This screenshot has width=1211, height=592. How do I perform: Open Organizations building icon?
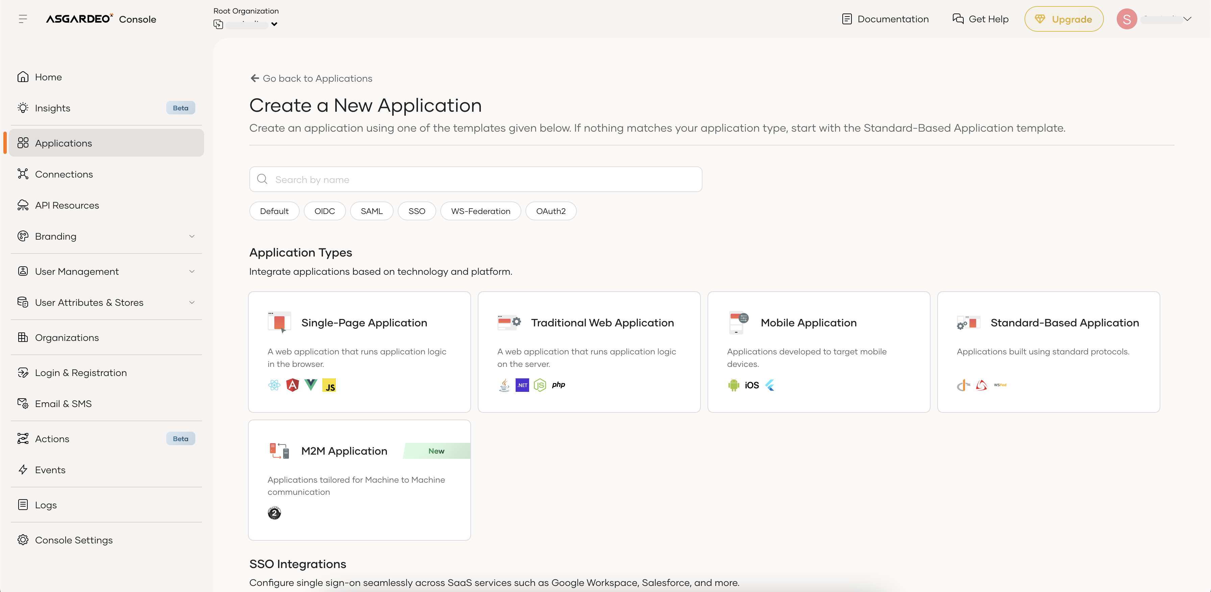23,338
